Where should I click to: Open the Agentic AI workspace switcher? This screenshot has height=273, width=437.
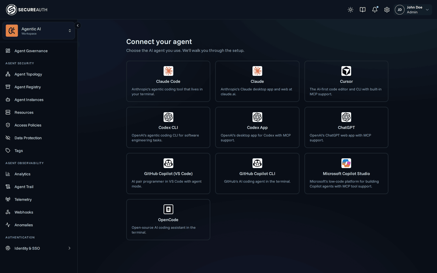(x=39, y=31)
